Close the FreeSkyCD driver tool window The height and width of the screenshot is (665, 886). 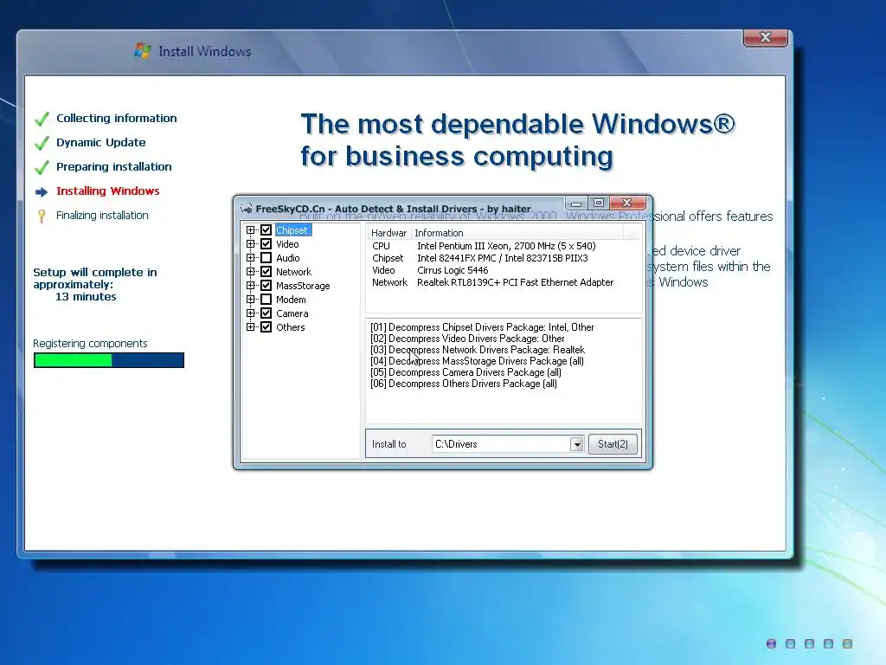[x=627, y=203]
